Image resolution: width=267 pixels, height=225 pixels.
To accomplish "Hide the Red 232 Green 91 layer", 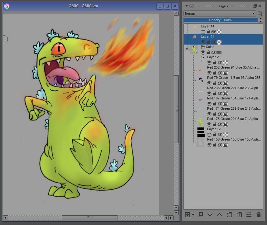I will coord(209,73).
